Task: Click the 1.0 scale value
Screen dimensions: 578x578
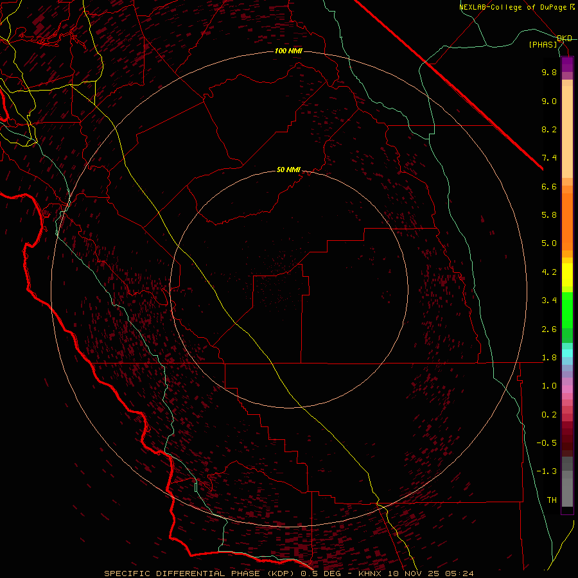Action: coord(549,386)
